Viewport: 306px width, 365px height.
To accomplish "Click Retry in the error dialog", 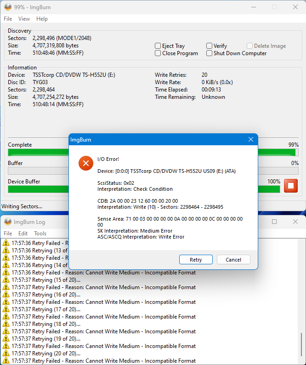I will pos(196,260).
